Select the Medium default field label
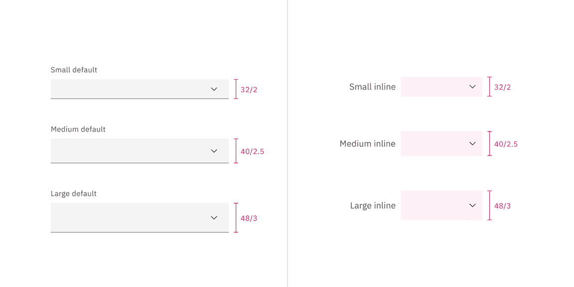The width and height of the screenshot is (574, 287). (78, 129)
